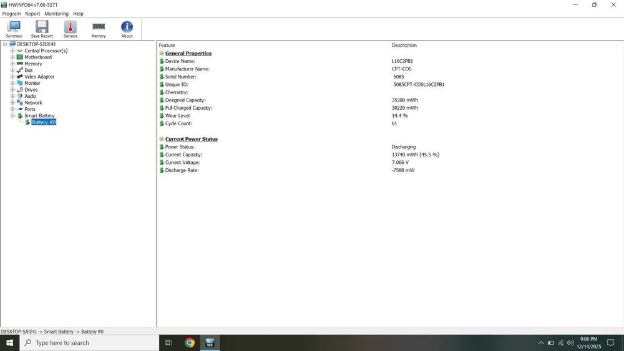
Task: Select Network in the tree
Action: 34,103
